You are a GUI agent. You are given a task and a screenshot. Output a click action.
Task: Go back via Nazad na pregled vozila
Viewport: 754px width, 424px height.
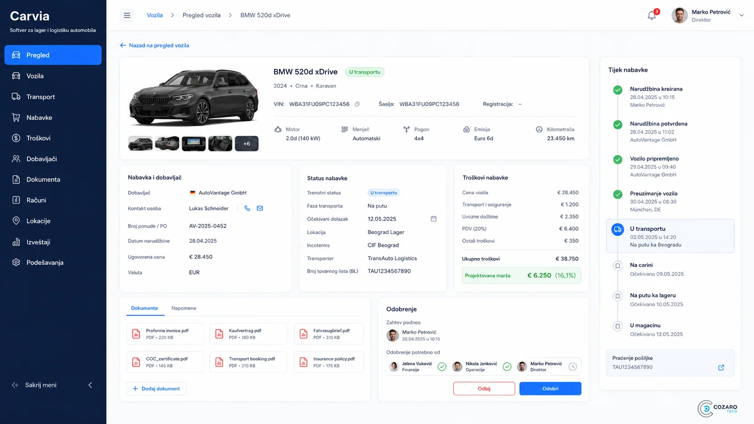[155, 46]
